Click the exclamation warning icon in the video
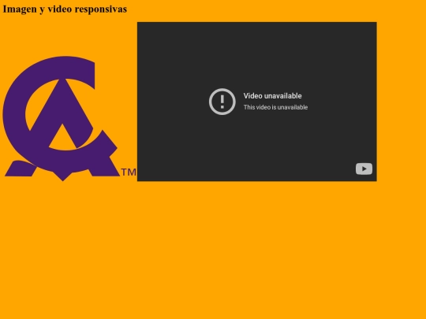This screenshot has width=426, height=319. [222, 102]
